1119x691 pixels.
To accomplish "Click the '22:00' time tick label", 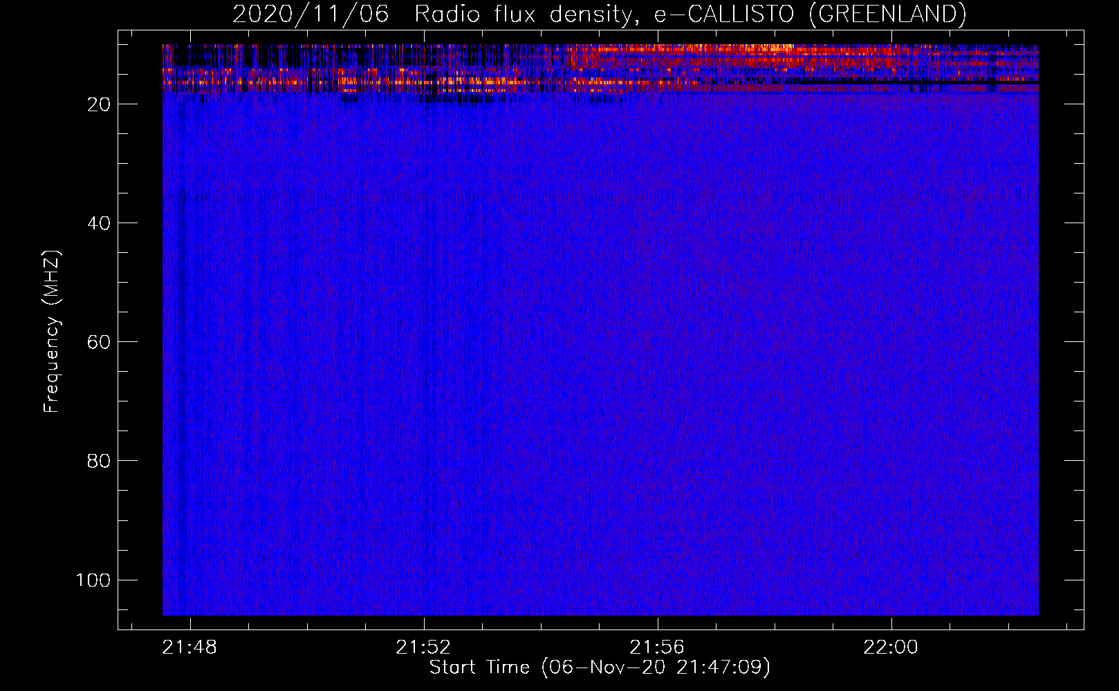I will (x=891, y=647).
